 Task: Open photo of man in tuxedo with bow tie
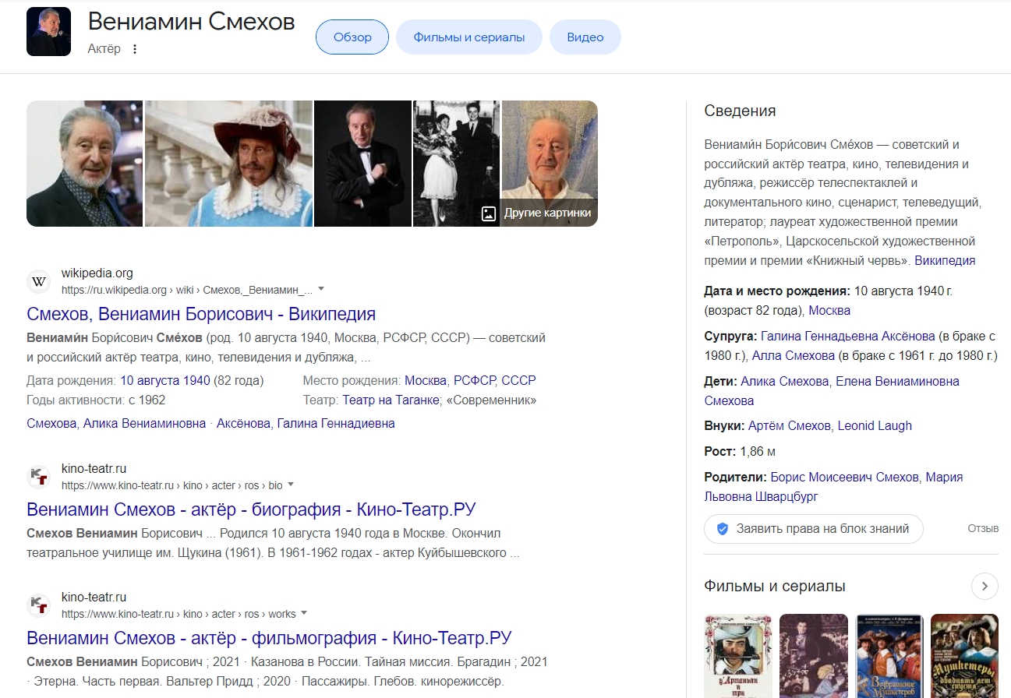(362, 164)
